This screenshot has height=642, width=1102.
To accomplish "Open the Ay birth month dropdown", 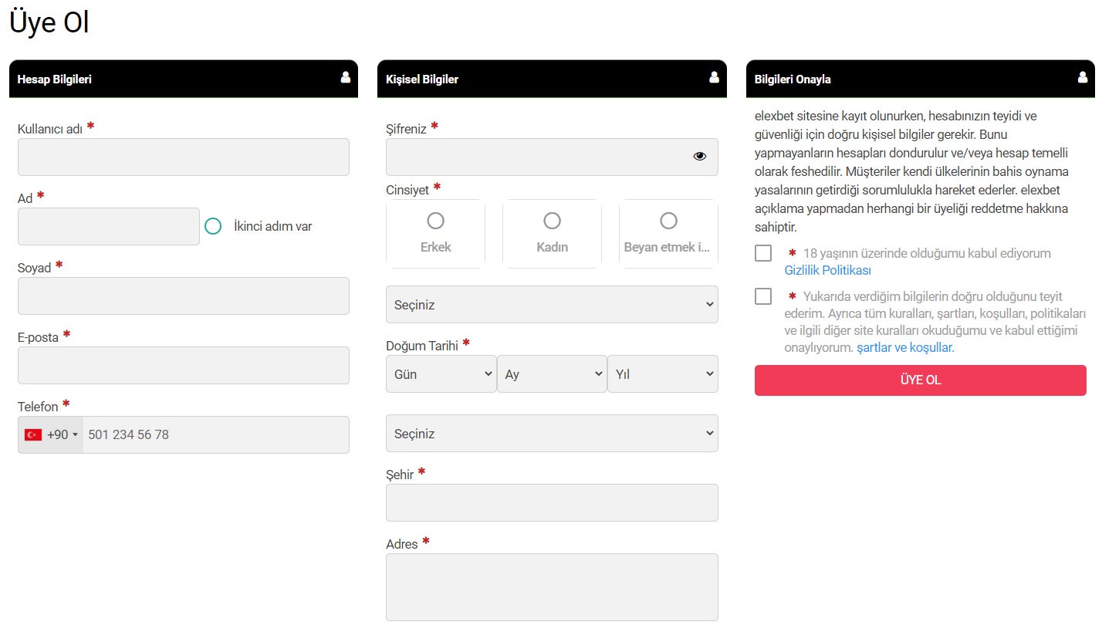I will (552, 373).
